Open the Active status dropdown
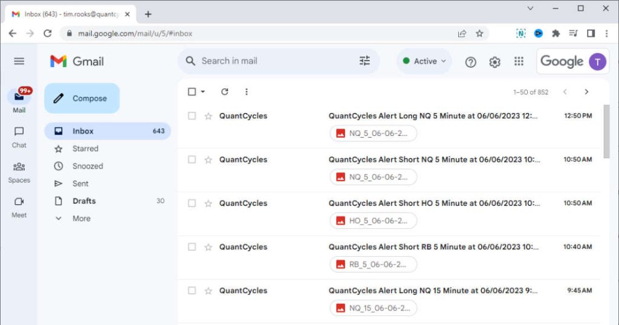The image size is (619, 325). (424, 61)
